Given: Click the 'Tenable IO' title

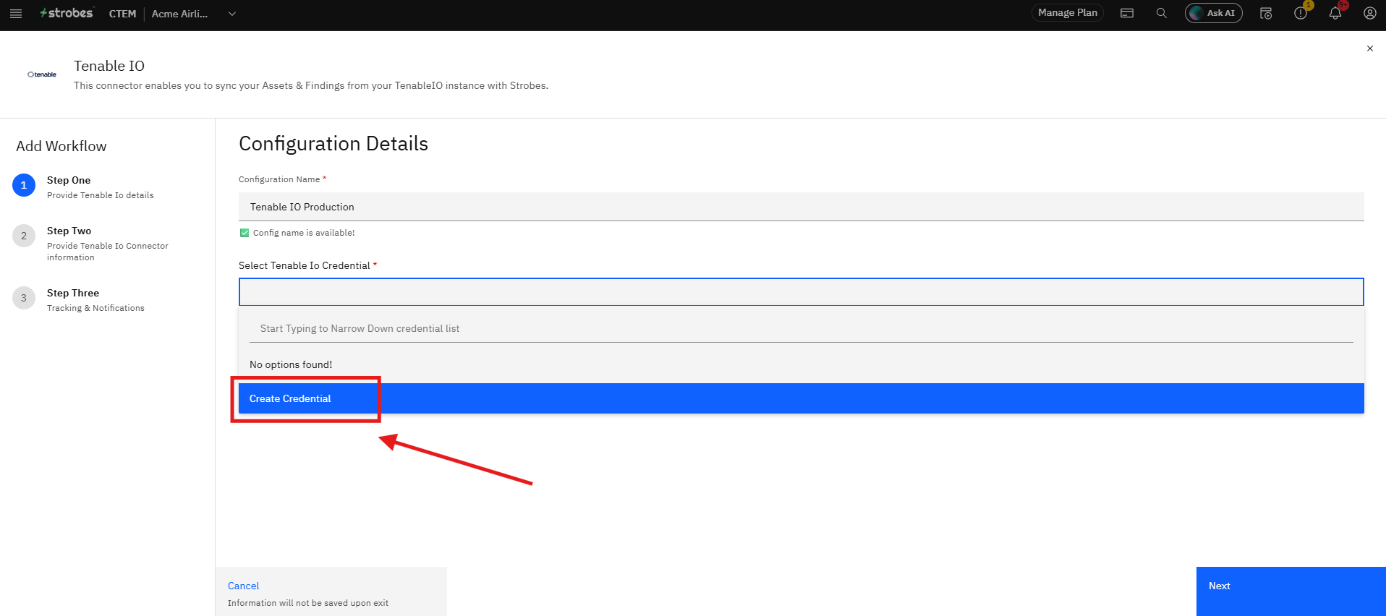Looking at the screenshot, I should tap(109, 66).
